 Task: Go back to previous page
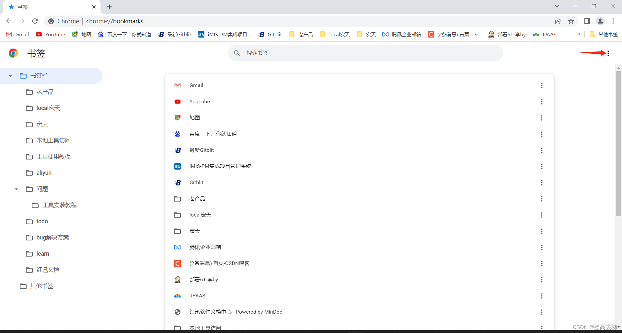(9, 21)
